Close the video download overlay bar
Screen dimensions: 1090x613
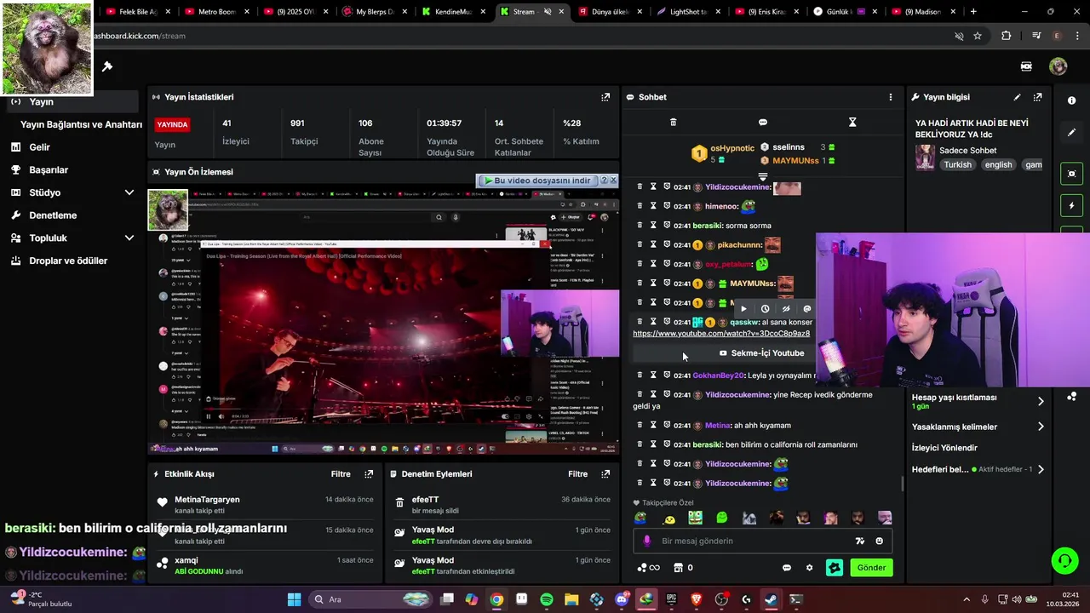click(x=613, y=180)
